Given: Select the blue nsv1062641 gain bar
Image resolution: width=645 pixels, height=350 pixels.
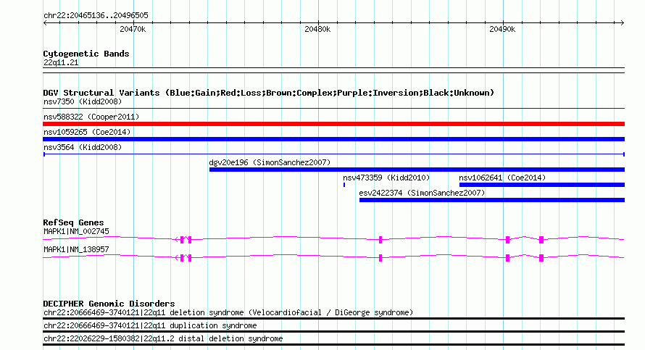Looking at the screenshot, I should point(542,185).
